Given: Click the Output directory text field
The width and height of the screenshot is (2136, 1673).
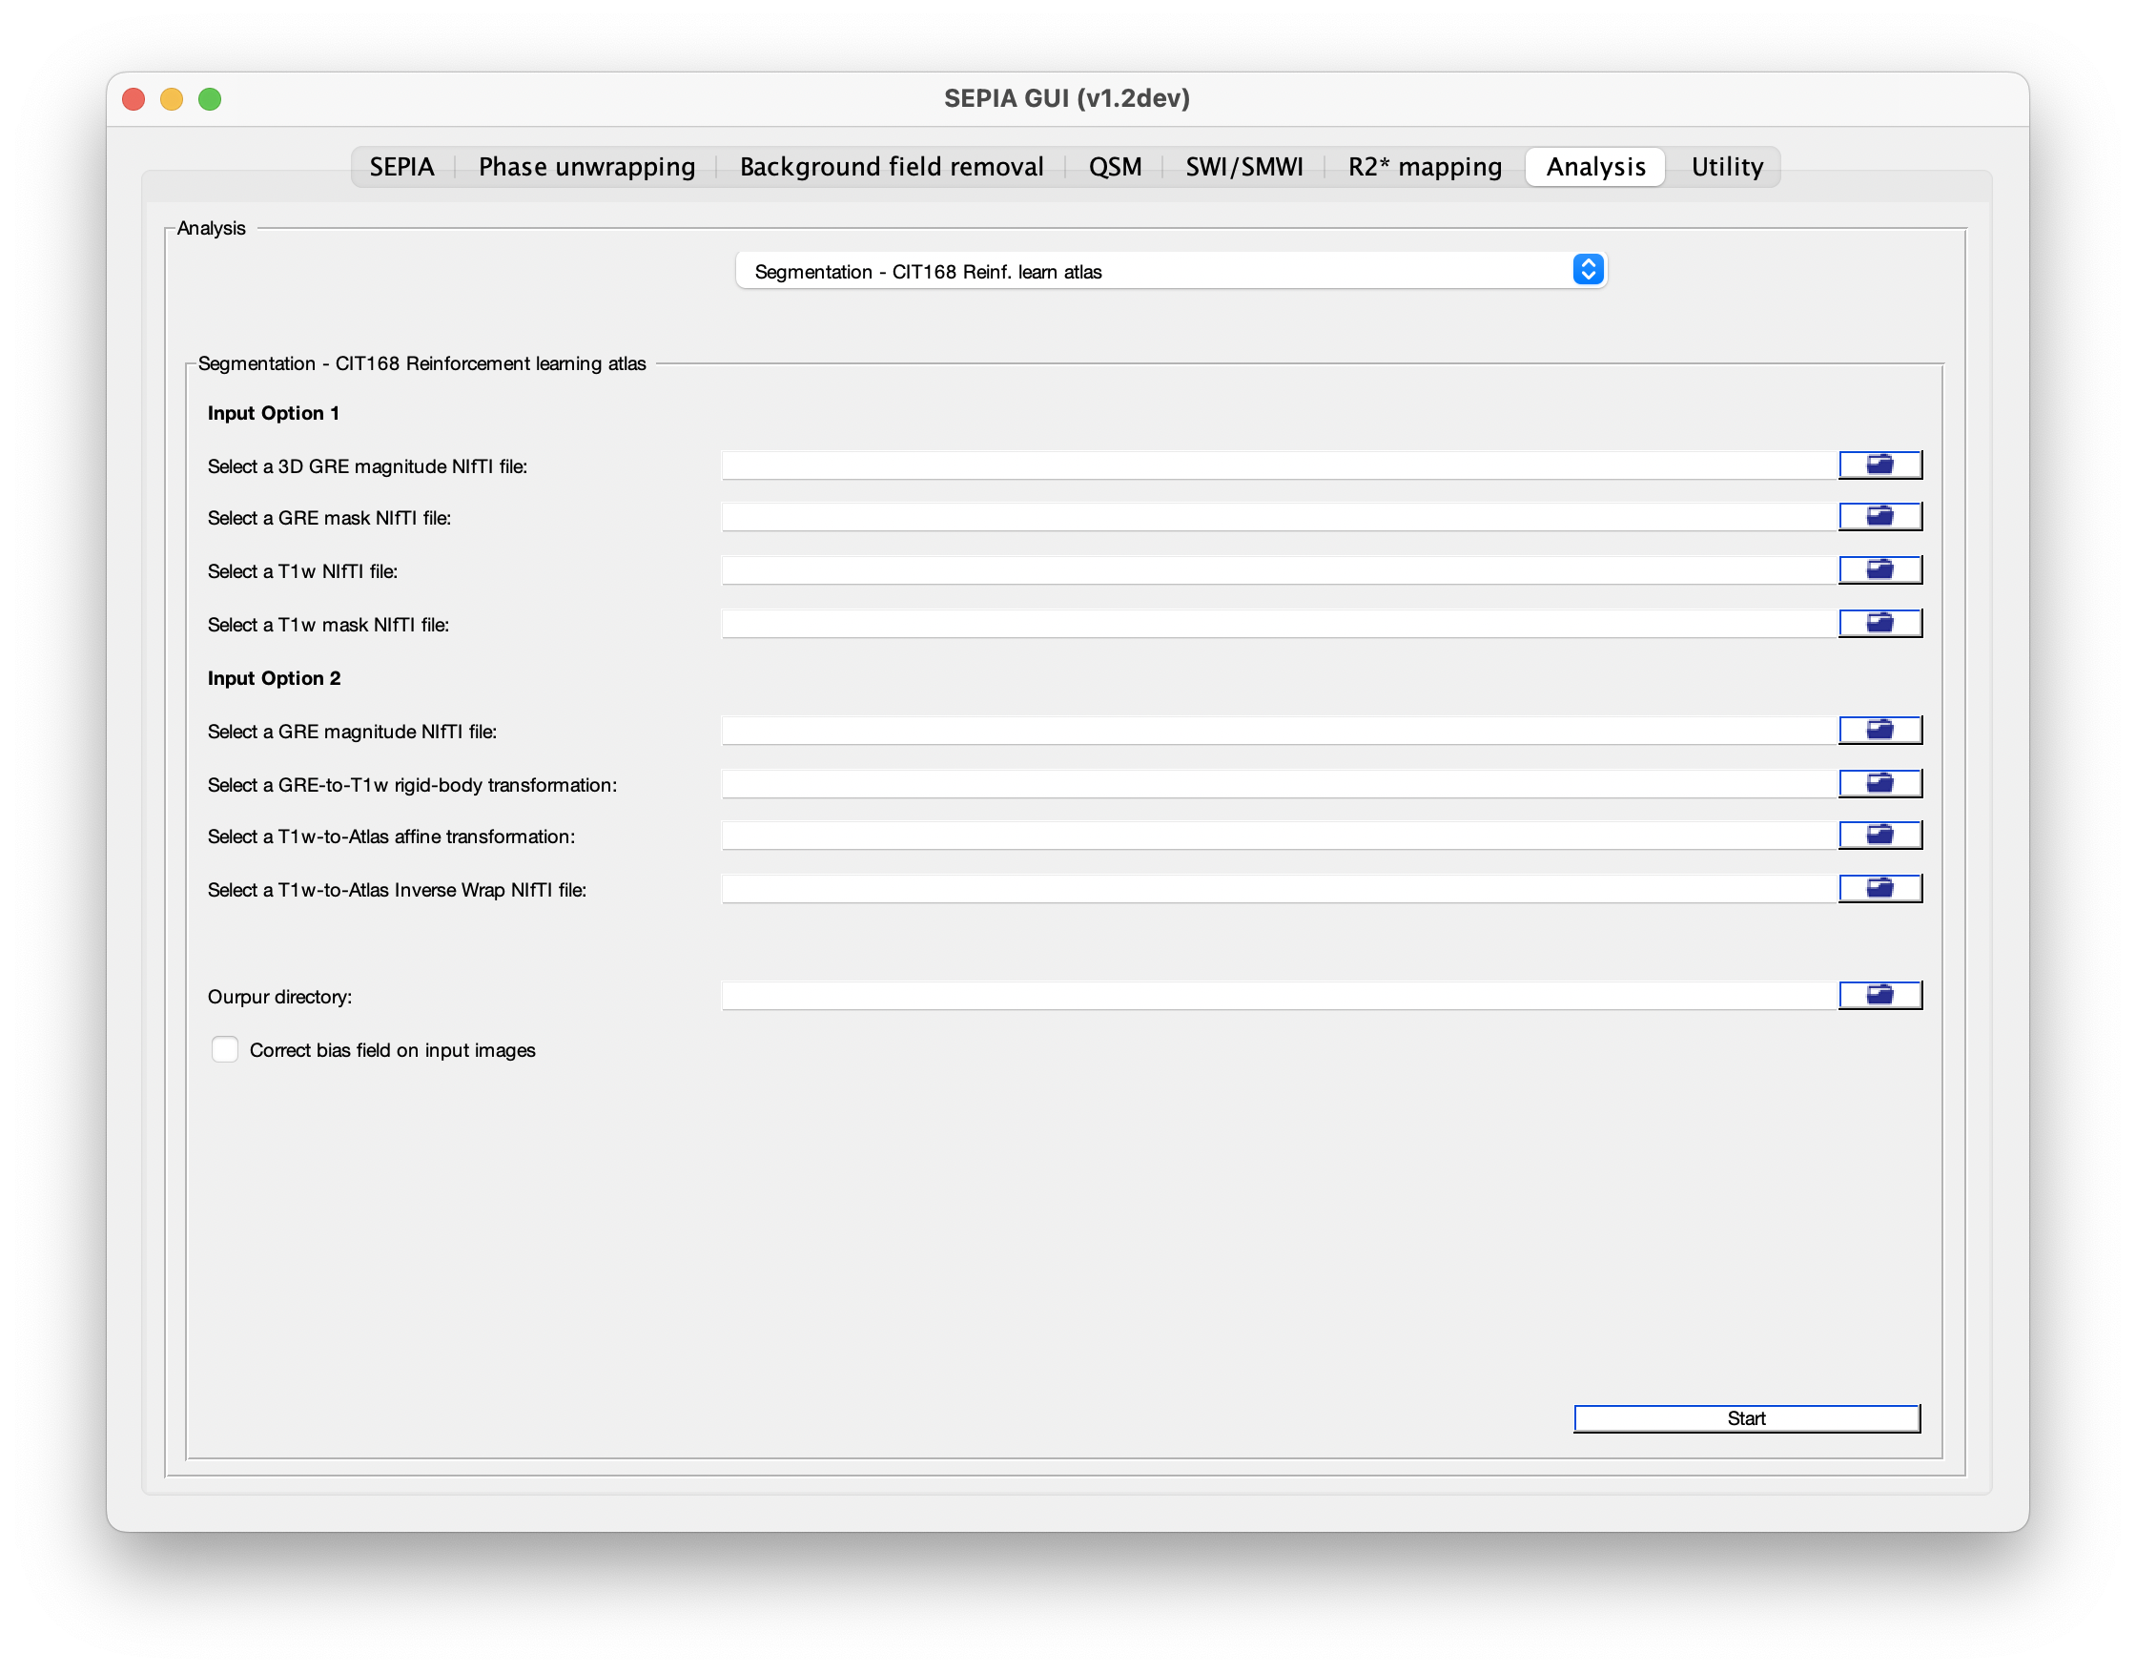Looking at the screenshot, I should [1279, 996].
